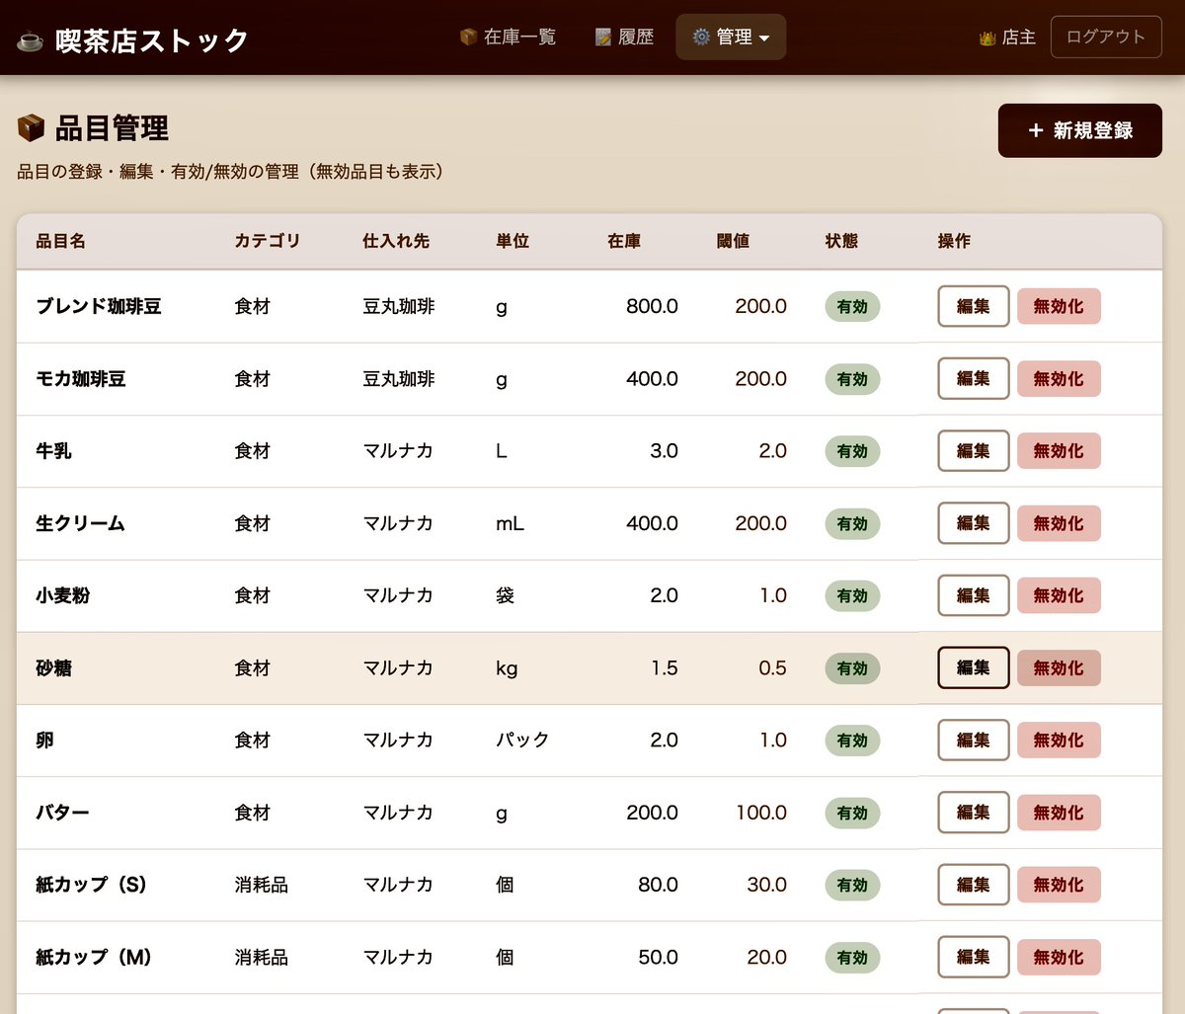Click the plus icon on 新規登録 button

[1035, 130]
